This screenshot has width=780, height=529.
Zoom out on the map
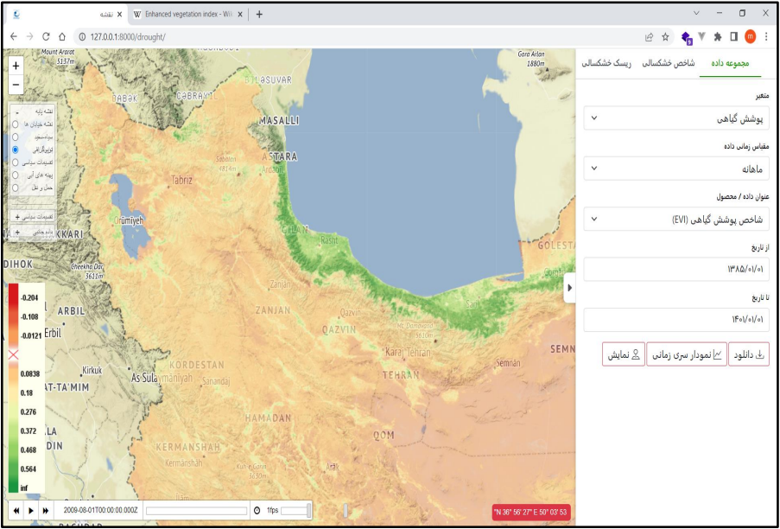tap(16, 85)
